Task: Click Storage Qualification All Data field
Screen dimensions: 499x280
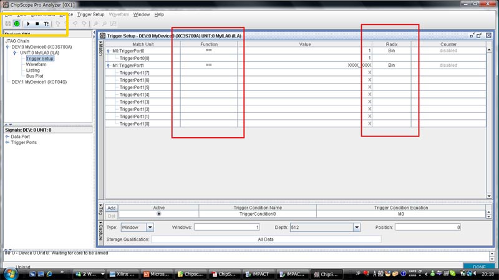Action: tap(266, 239)
